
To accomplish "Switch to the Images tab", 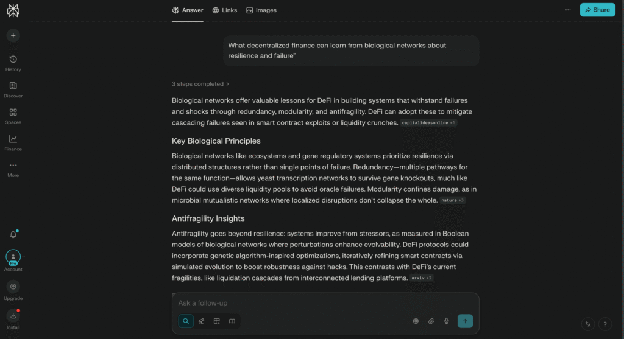I will (261, 10).
